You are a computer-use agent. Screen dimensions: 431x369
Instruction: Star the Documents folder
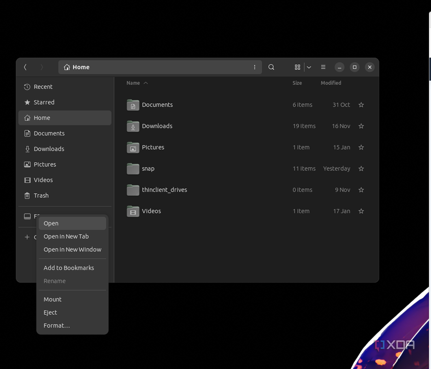pyautogui.click(x=361, y=105)
